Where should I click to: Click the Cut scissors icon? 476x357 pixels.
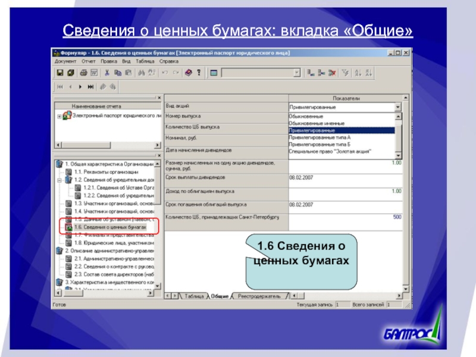point(107,73)
